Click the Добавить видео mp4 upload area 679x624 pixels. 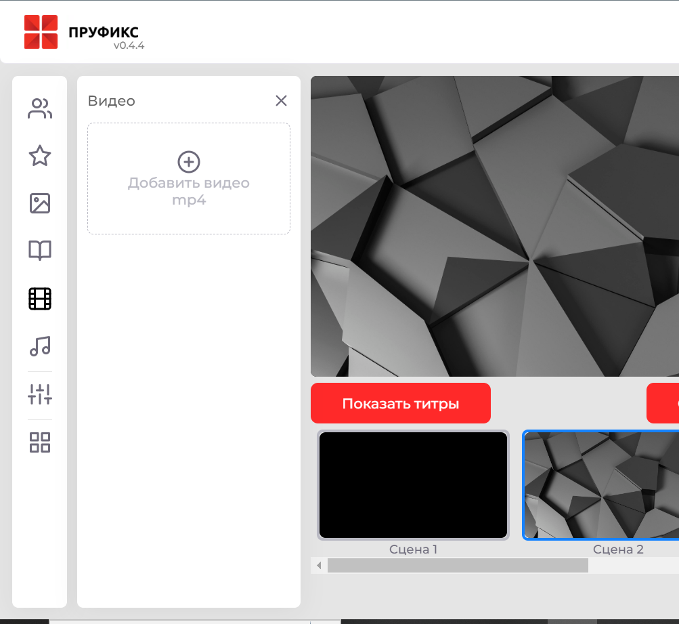[189, 179]
